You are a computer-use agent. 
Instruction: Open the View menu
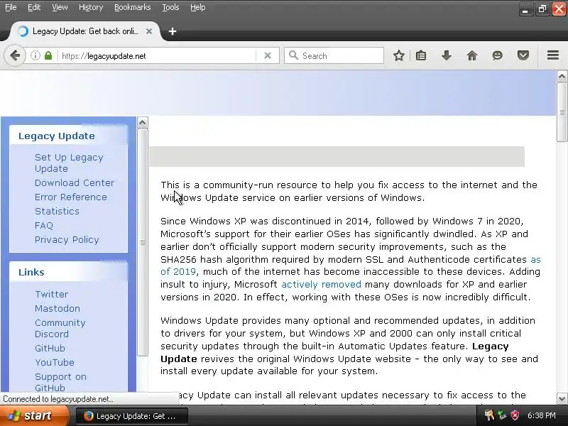tap(60, 7)
